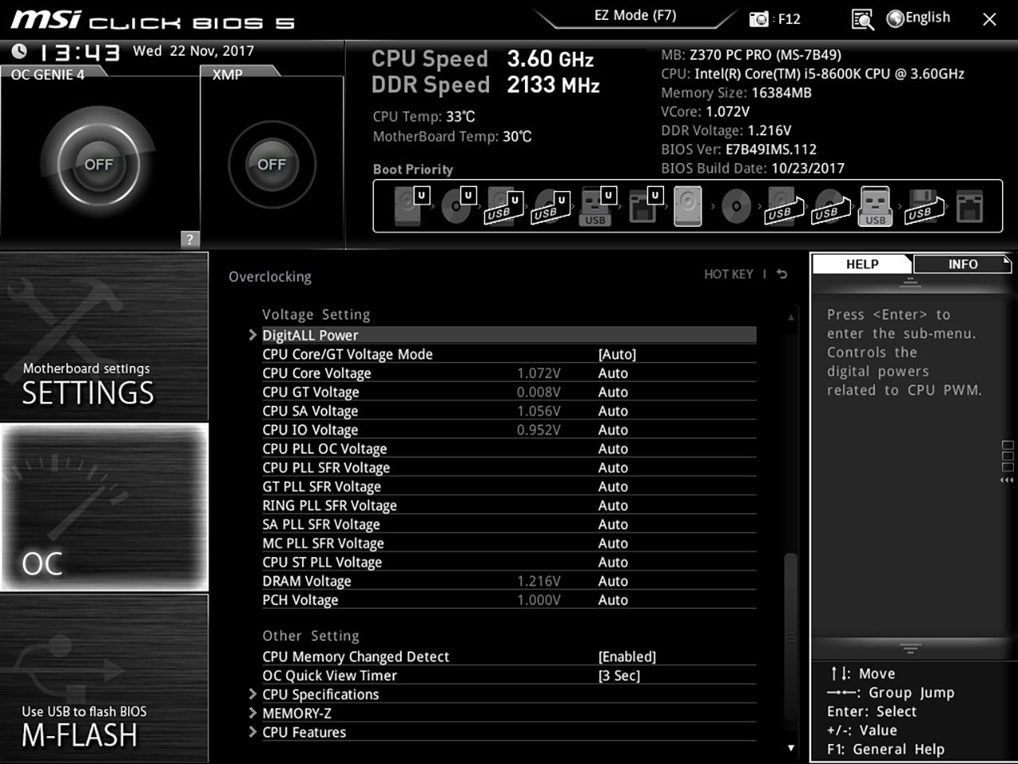Select the legacy CD/DVD boot device icon
Image resolution: width=1018 pixels, height=764 pixels.
[736, 206]
